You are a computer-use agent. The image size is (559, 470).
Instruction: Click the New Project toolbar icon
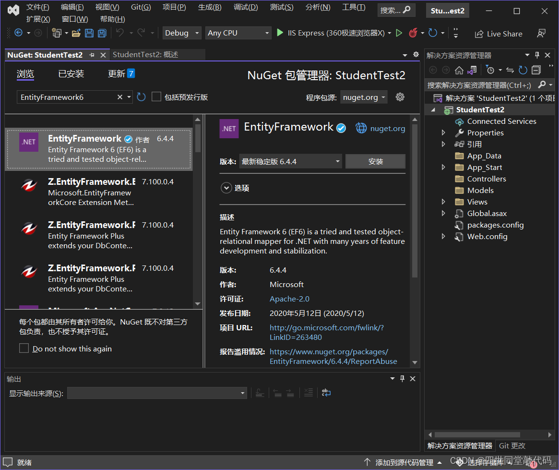56,33
